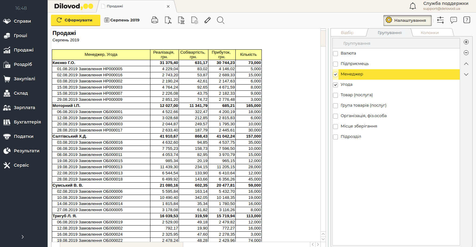Click the pencil edit icon

(x=207, y=20)
